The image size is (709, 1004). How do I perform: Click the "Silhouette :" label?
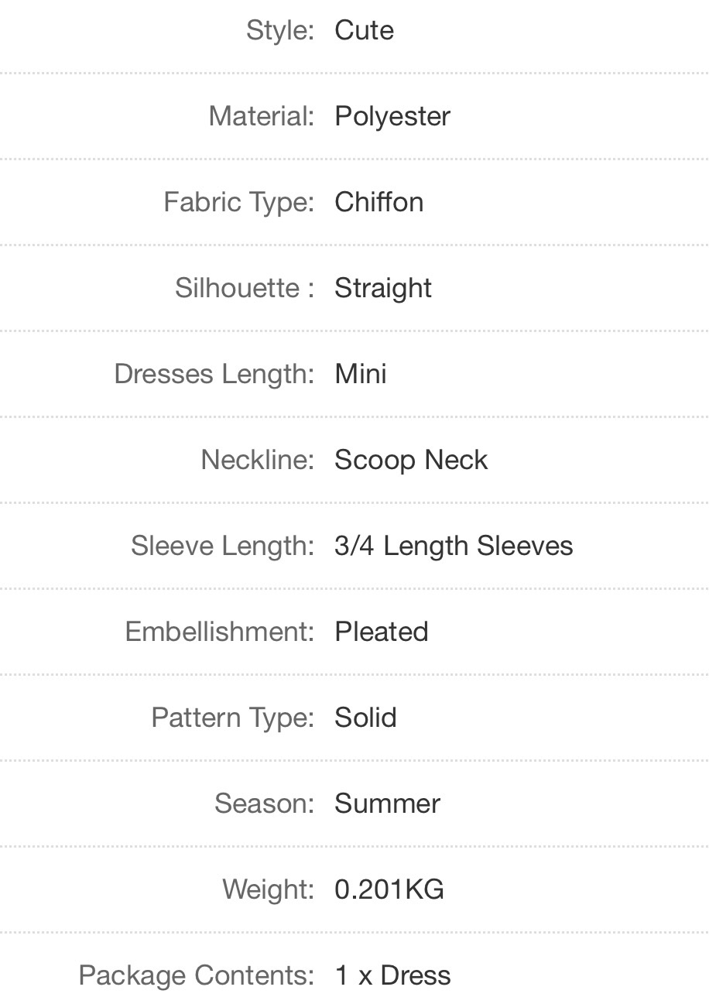pos(244,288)
